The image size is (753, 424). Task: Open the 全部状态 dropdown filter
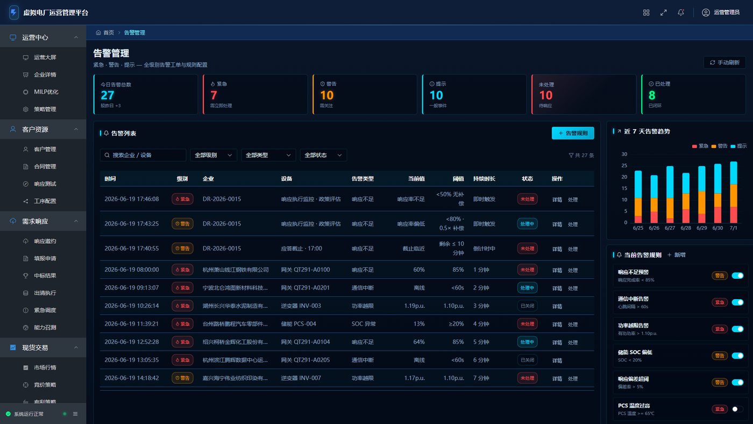323,155
